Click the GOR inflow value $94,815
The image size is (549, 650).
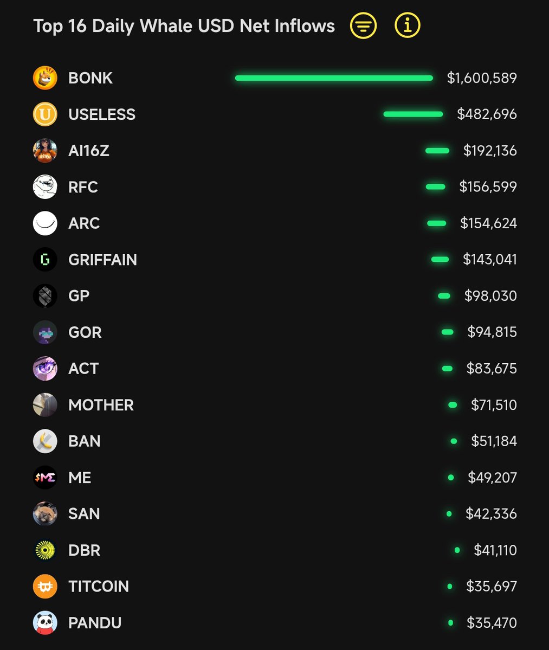(492, 332)
